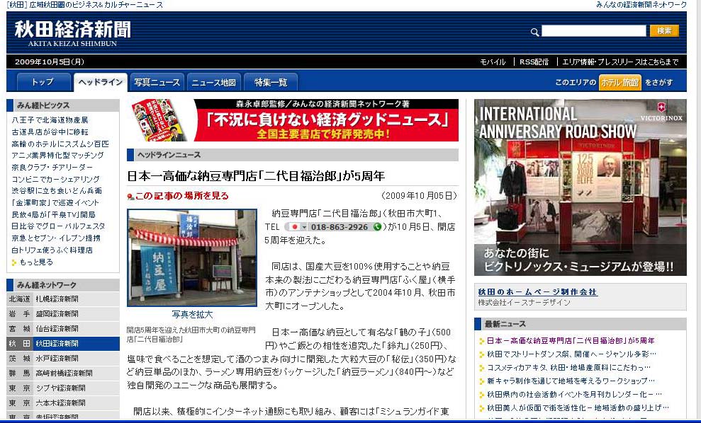
Task: Click the Skype flag icon on phone number
Action: click(294, 226)
